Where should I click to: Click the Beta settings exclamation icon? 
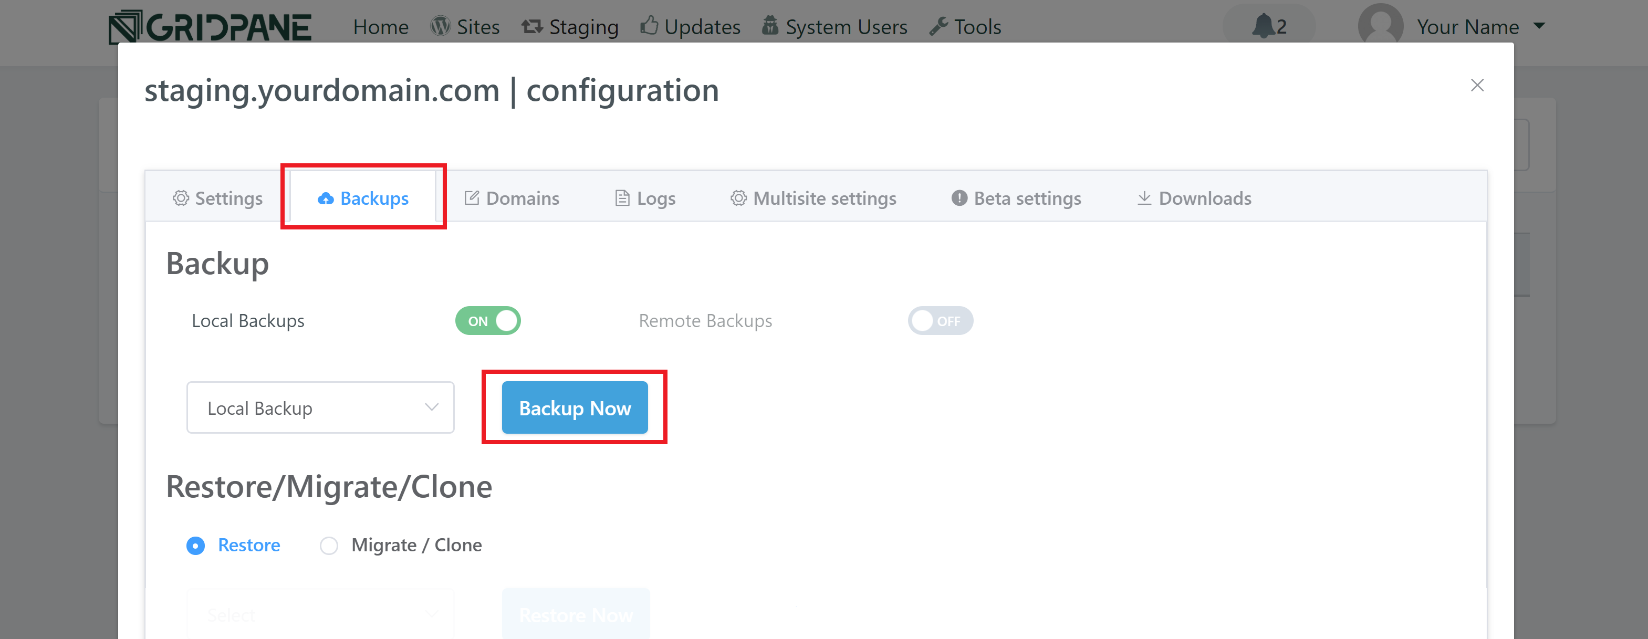(x=959, y=198)
